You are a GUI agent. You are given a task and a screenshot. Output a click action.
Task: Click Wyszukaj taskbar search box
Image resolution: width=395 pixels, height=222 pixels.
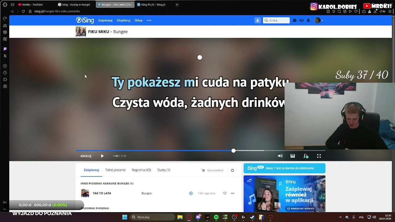pos(152,217)
